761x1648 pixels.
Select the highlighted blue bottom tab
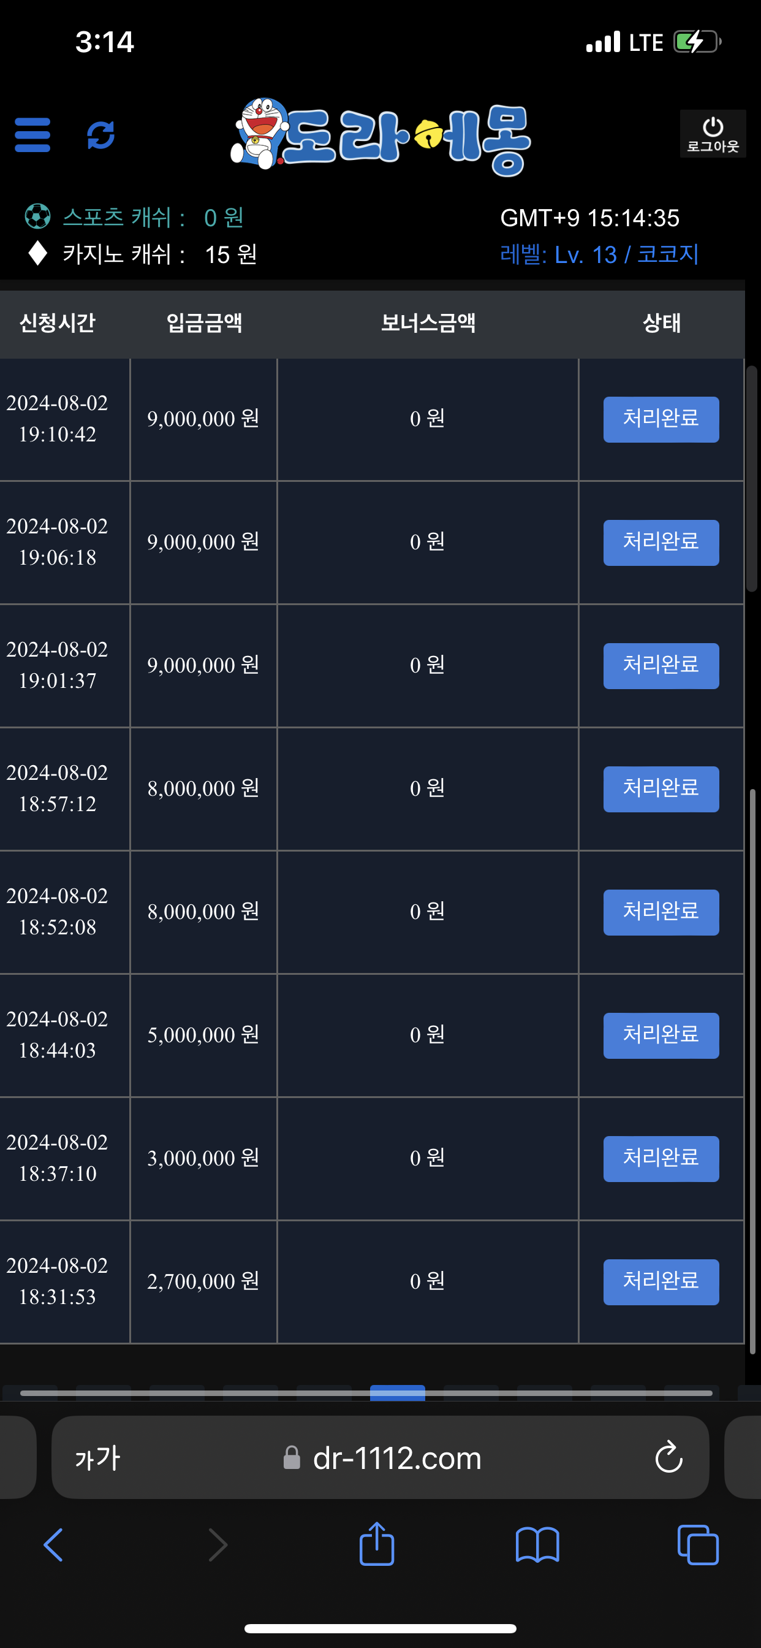(x=397, y=1392)
